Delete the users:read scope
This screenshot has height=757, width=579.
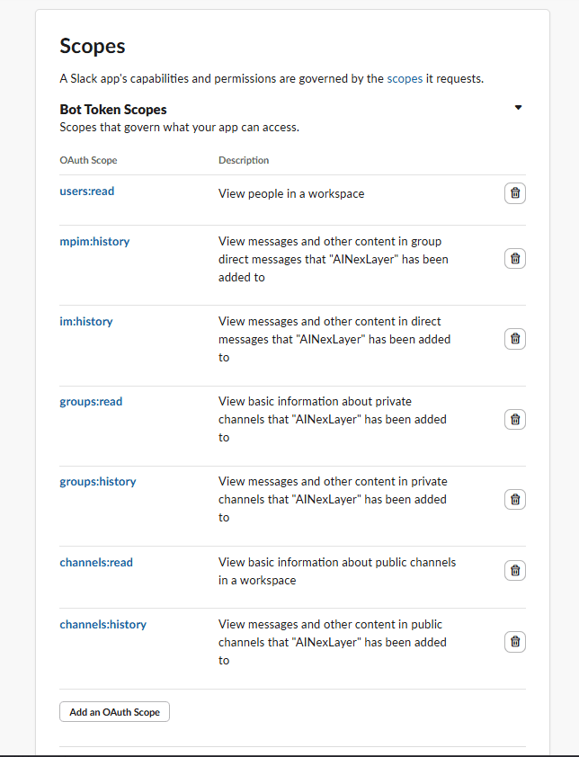tap(514, 193)
